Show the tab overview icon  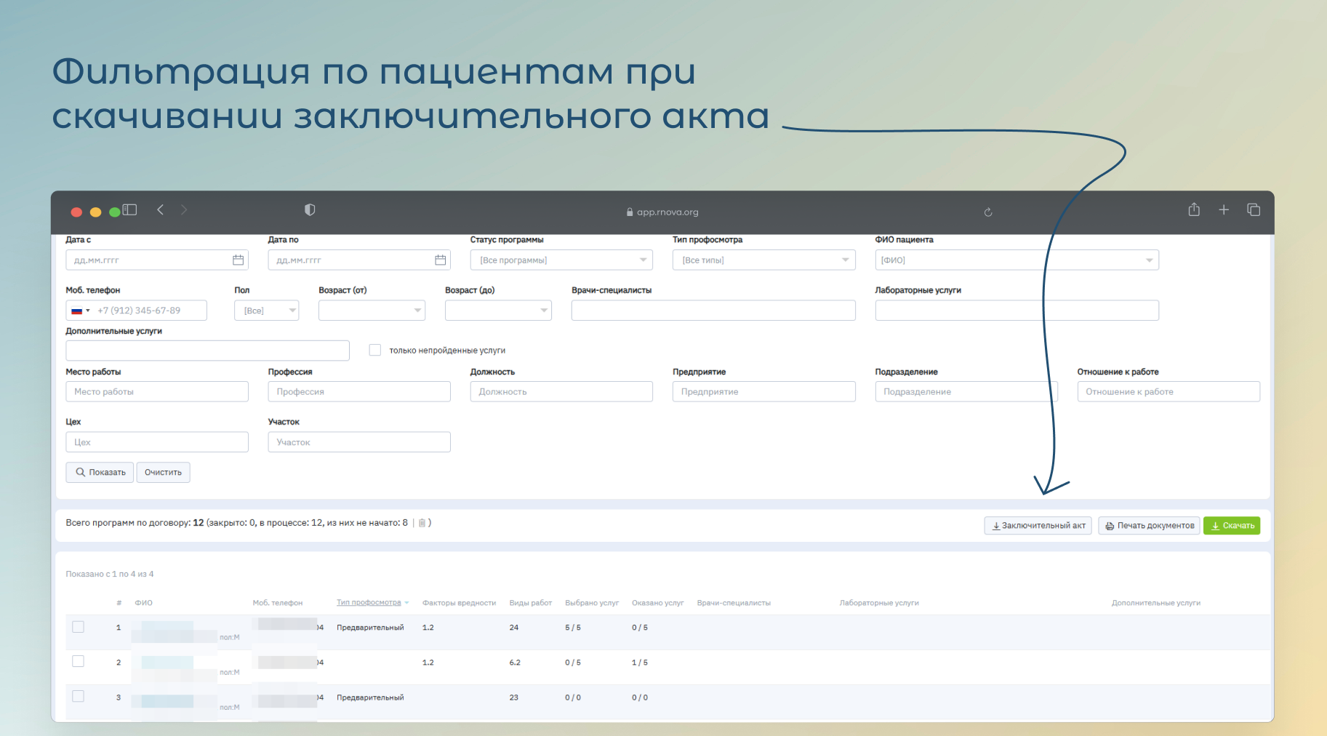pos(1254,210)
